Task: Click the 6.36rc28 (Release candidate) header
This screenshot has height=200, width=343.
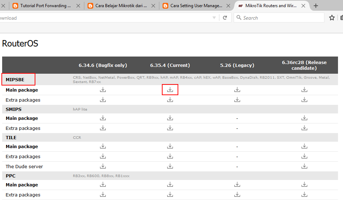Action: coord(304,65)
